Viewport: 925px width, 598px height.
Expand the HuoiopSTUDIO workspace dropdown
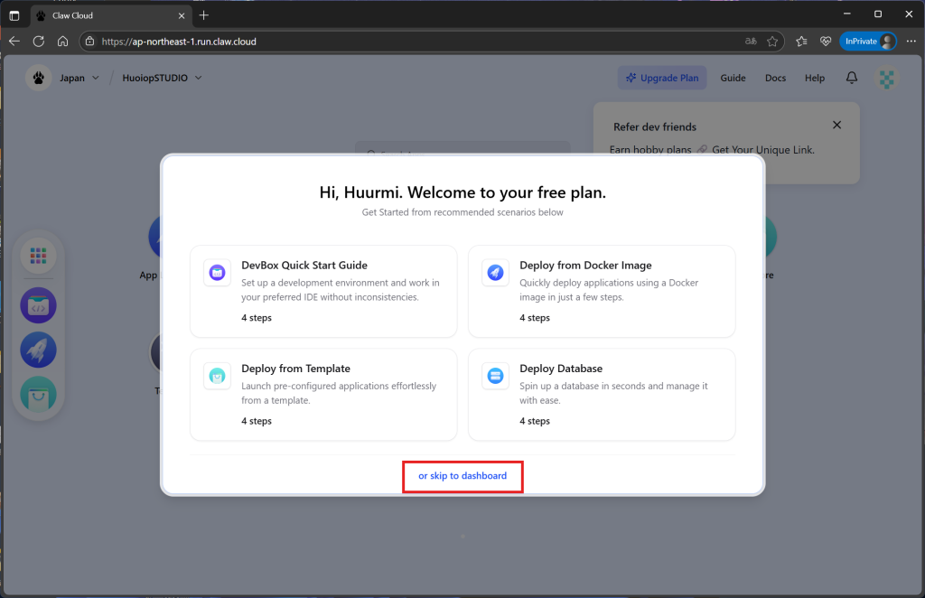click(163, 78)
